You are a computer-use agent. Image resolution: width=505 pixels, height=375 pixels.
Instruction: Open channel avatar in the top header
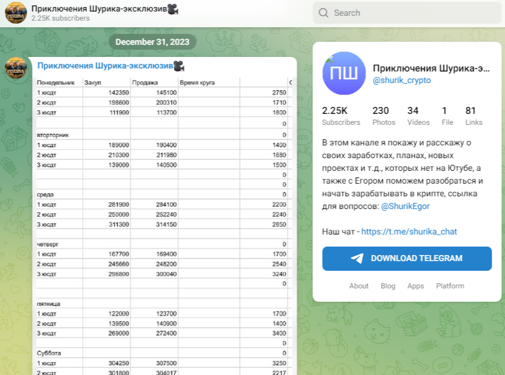(x=16, y=13)
